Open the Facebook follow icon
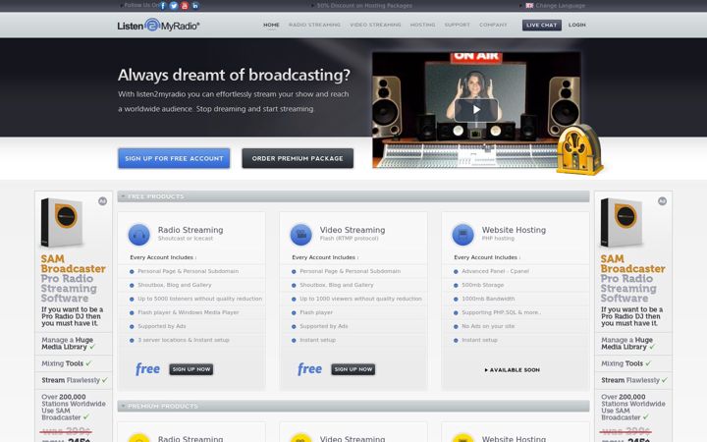Screen dimensions: 707x442 163,6
